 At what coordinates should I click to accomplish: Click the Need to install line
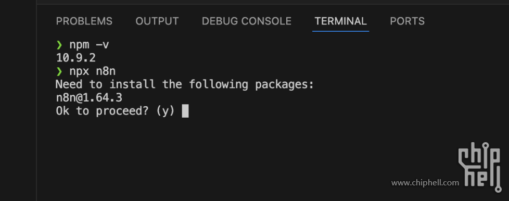point(185,85)
